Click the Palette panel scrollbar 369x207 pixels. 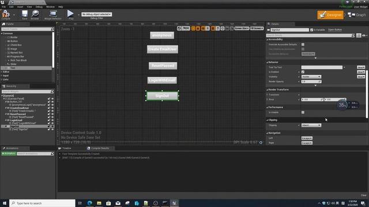coord(53,50)
